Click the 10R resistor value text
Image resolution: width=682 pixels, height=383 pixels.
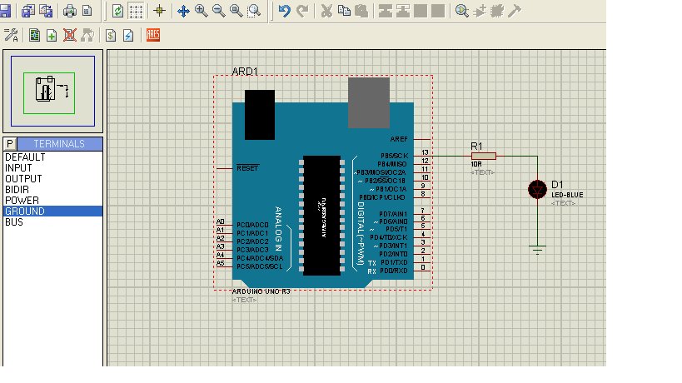click(476, 164)
